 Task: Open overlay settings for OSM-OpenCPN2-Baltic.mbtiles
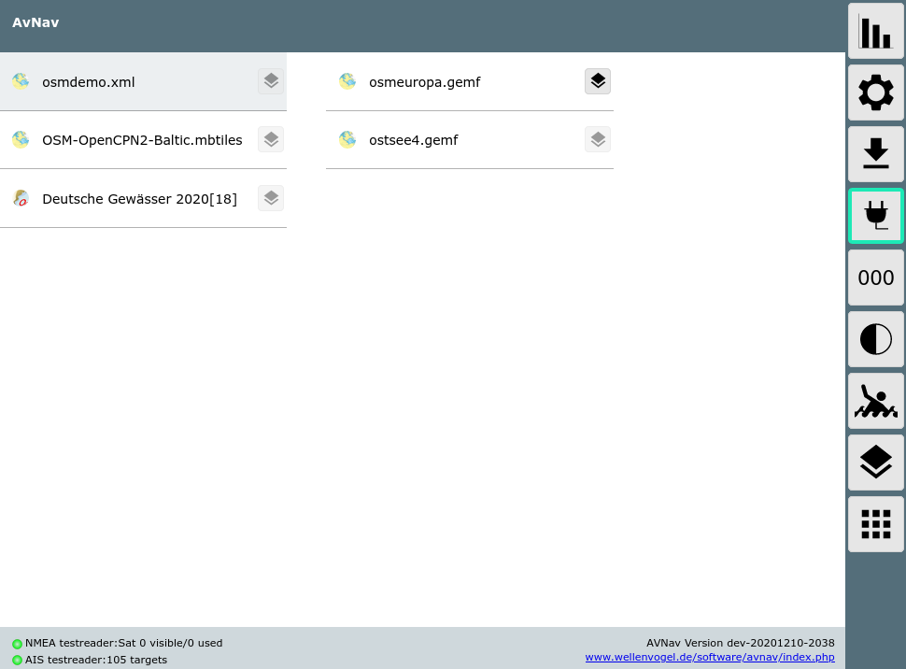pos(271,139)
